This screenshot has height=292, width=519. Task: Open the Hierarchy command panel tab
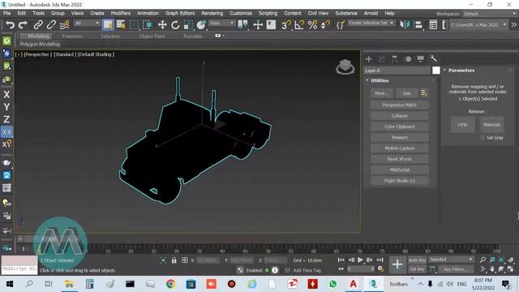point(395,59)
